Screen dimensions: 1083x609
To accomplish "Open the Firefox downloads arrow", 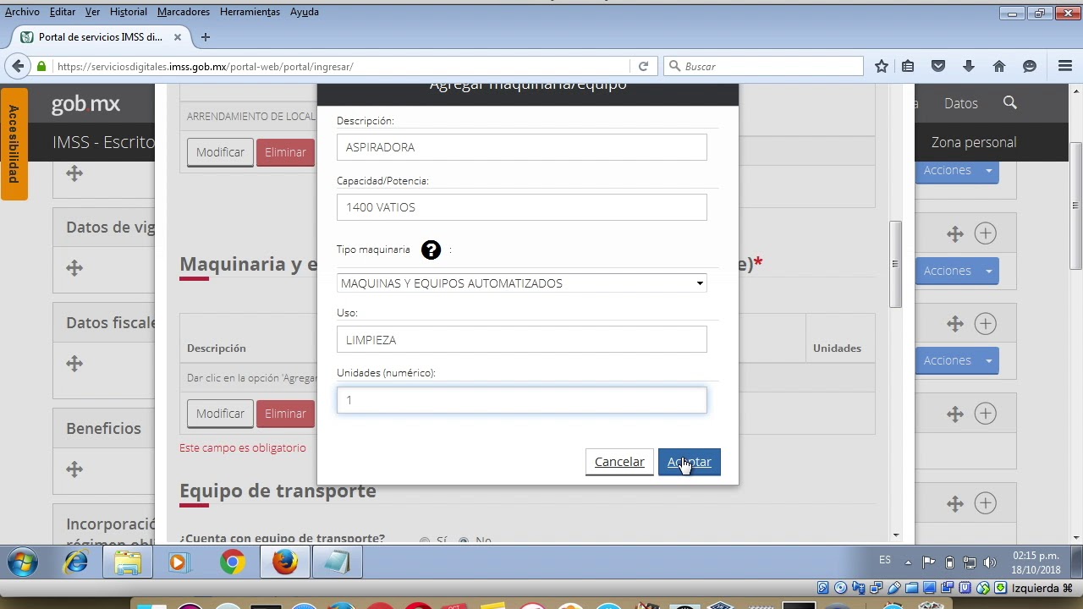I will pos(969,66).
